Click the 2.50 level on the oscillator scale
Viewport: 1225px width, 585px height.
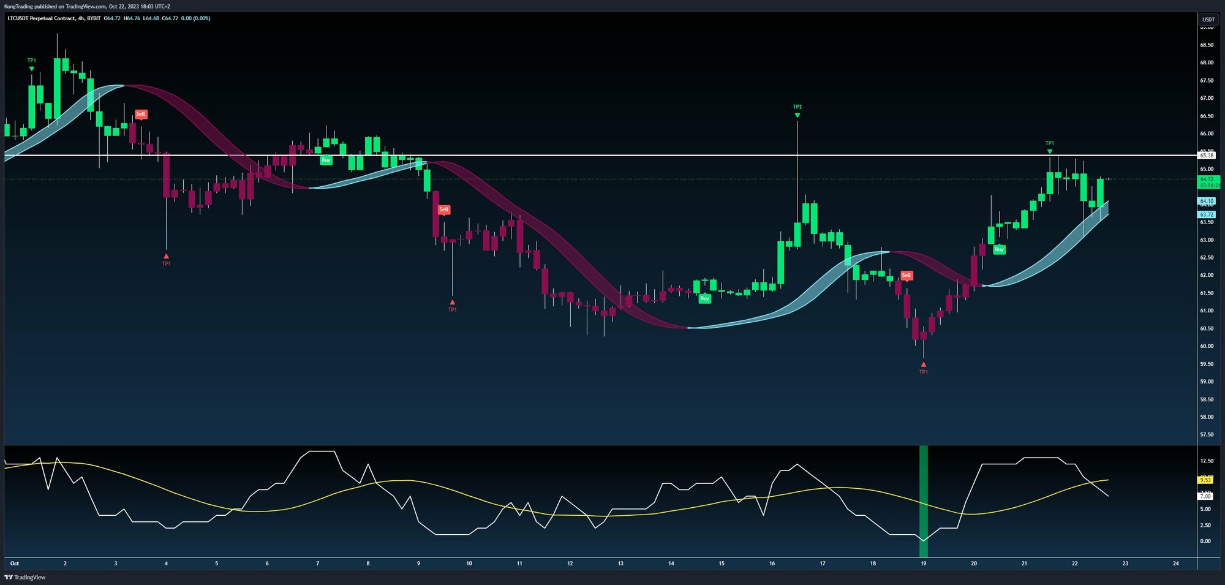1205,526
